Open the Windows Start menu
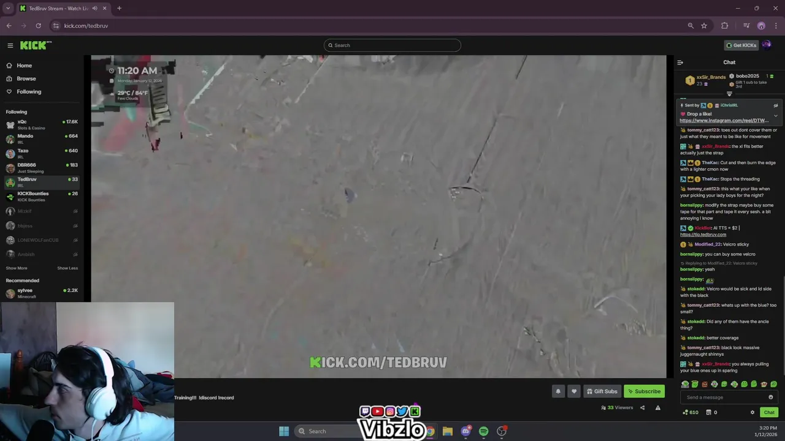785x441 pixels. pyautogui.click(x=284, y=431)
